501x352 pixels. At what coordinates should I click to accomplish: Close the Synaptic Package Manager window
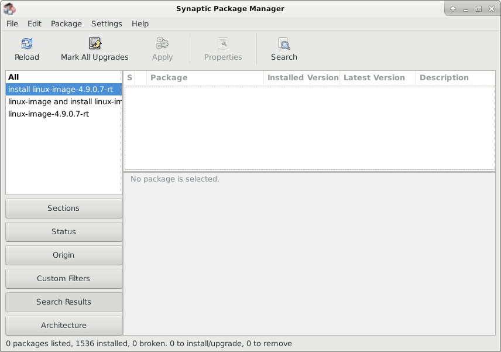pyautogui.click(x=492, y=9)
